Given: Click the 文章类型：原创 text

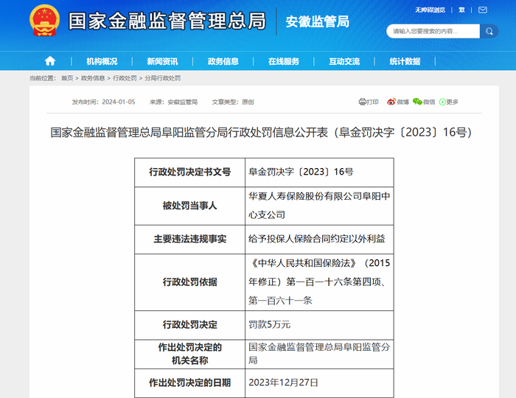Looking at the screenshot, I should (233, 102).
